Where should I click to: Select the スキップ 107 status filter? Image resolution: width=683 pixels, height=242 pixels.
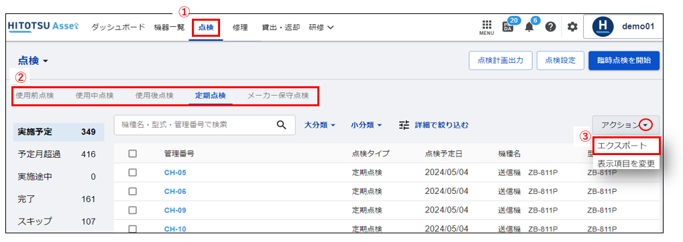coord(59,221)
